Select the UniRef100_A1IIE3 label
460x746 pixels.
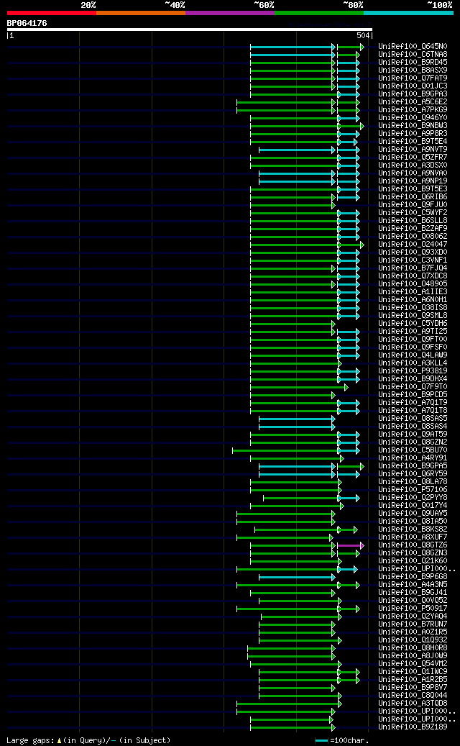413,291
